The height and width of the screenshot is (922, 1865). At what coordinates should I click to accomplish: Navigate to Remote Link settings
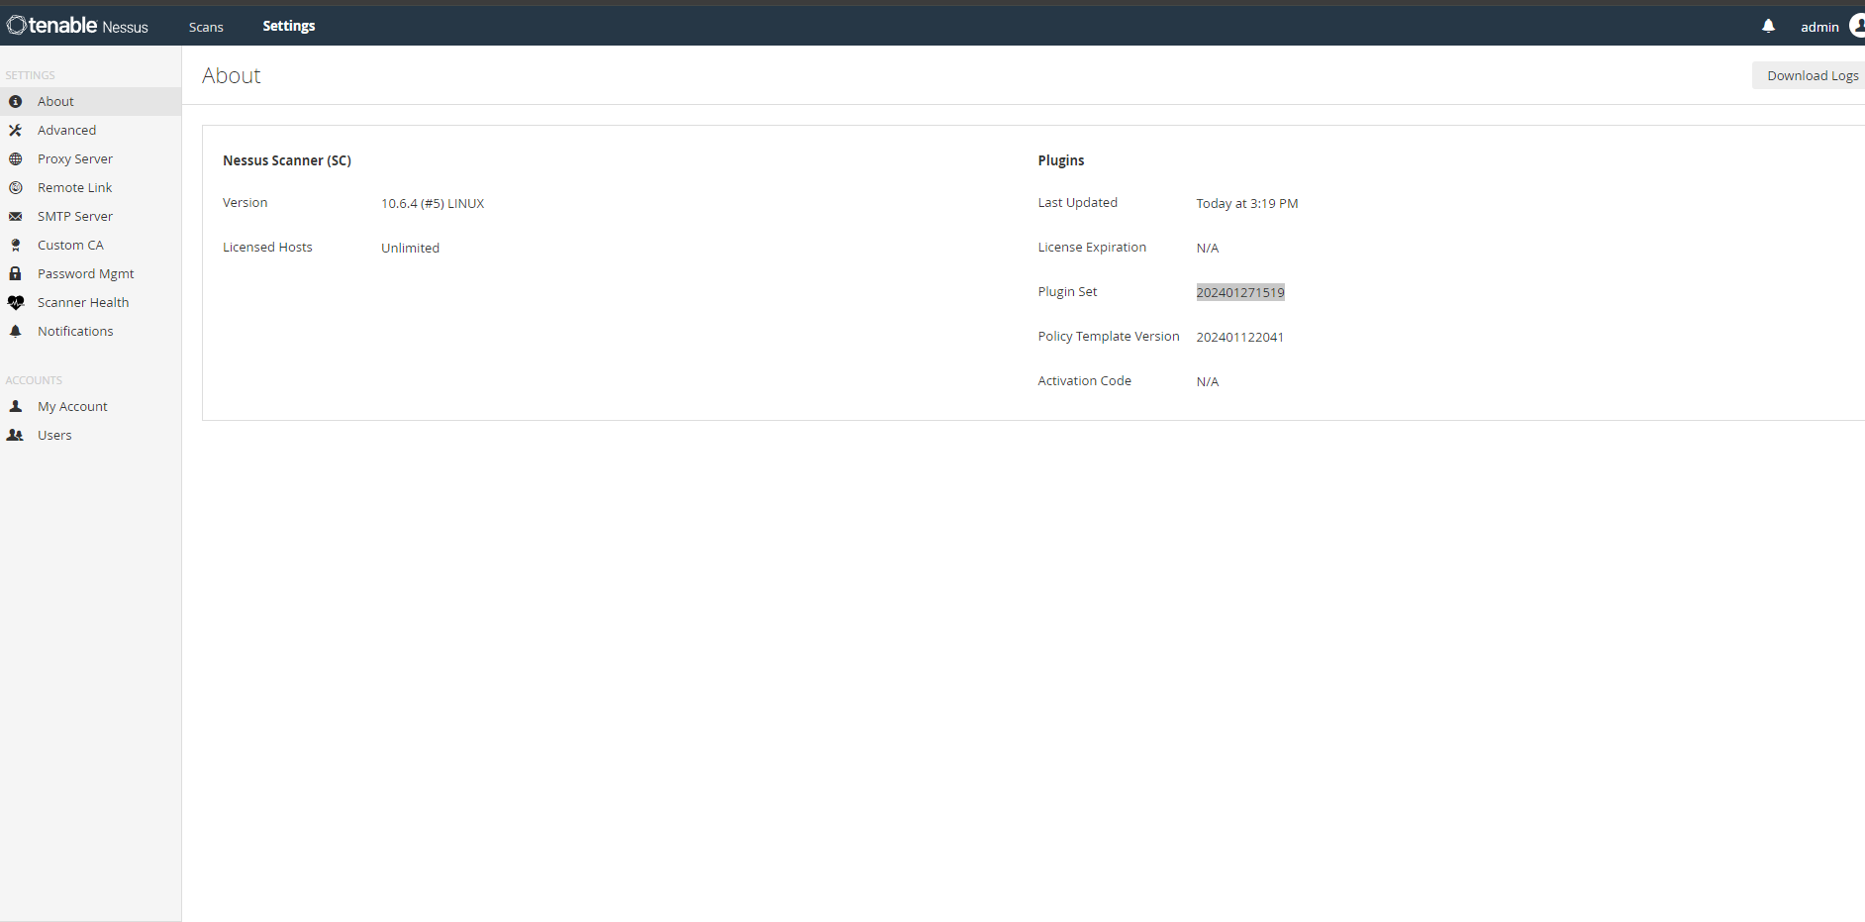pos(90,187)
